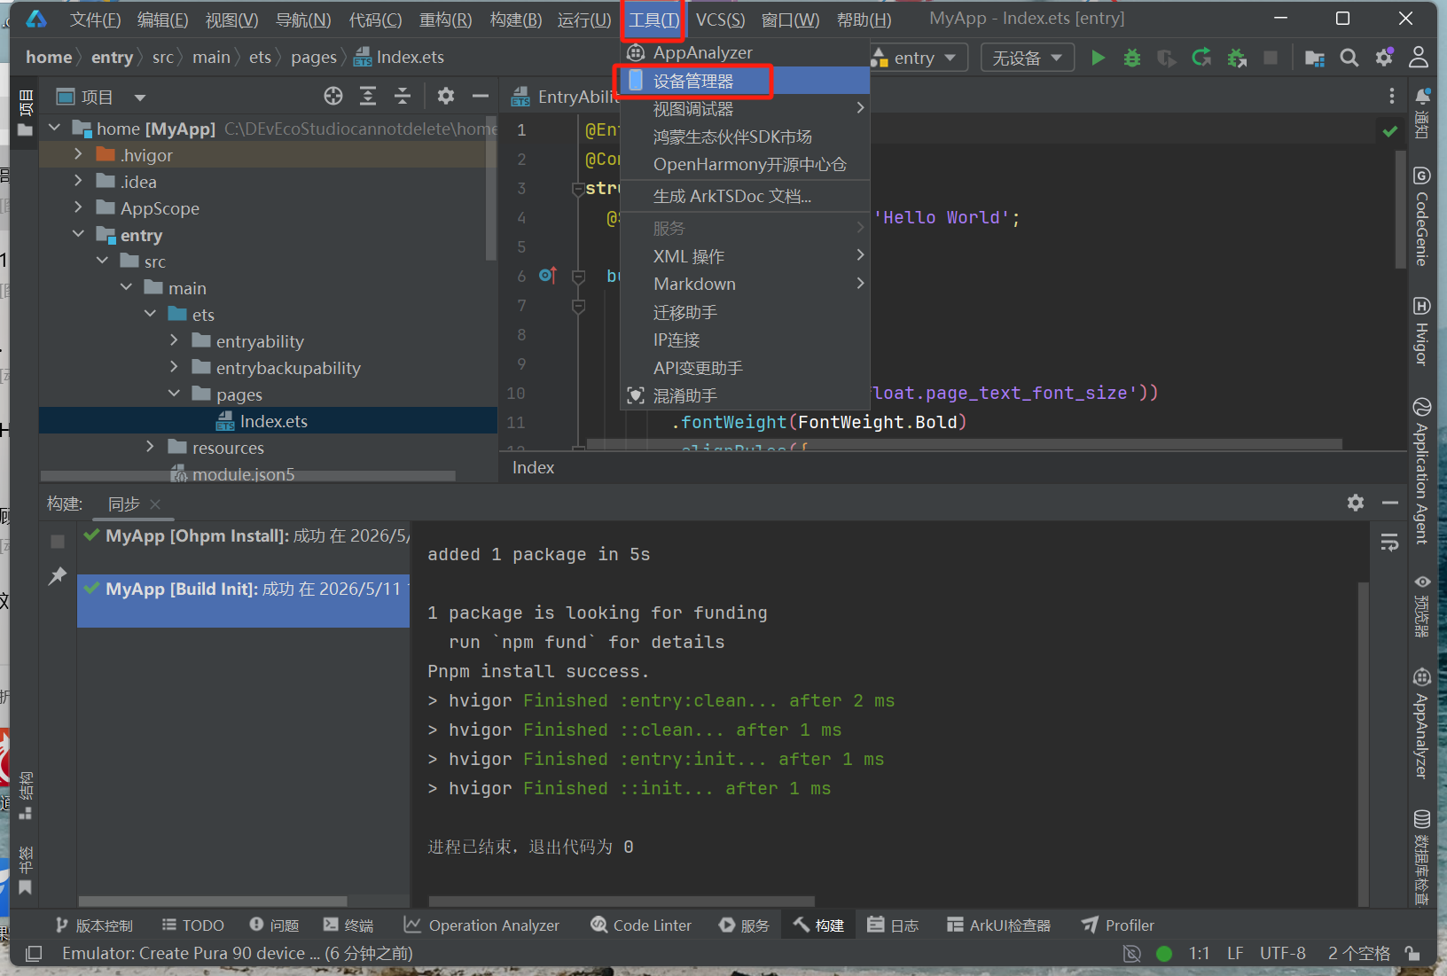
Task: Collapse the pages folder
Action: [x=174, y=394]
